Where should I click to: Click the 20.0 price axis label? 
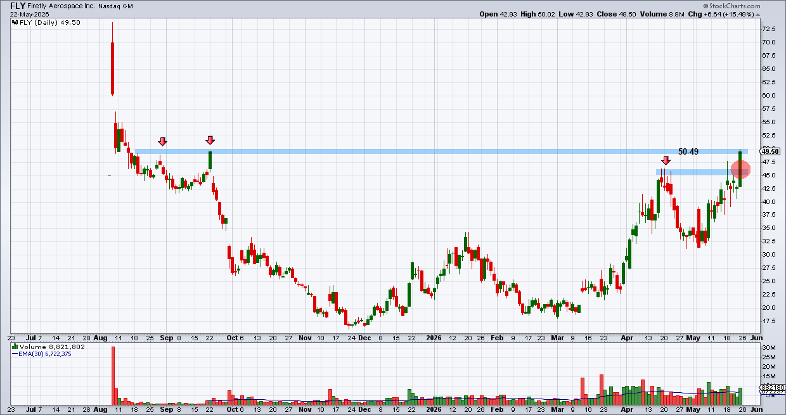pos(768,308)
